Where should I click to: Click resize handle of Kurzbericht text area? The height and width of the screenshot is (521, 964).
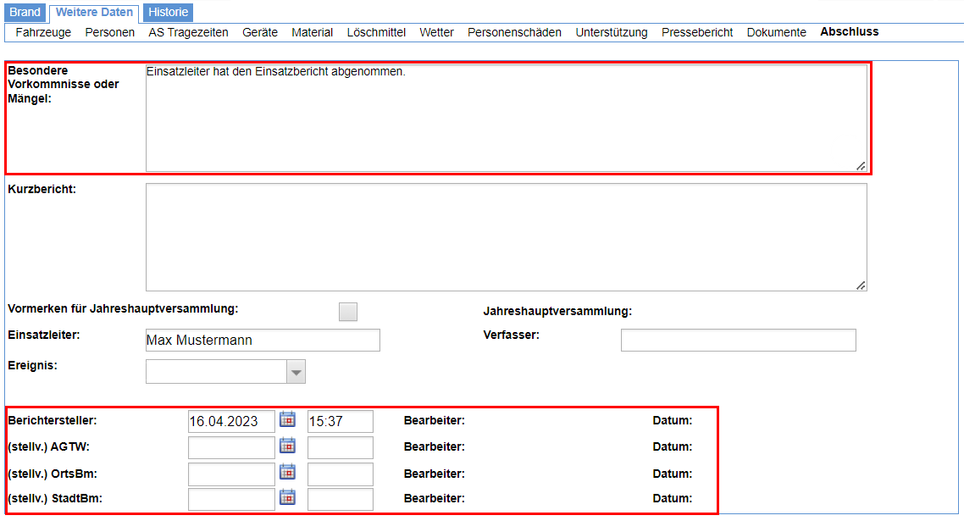(x=861, y=285)
